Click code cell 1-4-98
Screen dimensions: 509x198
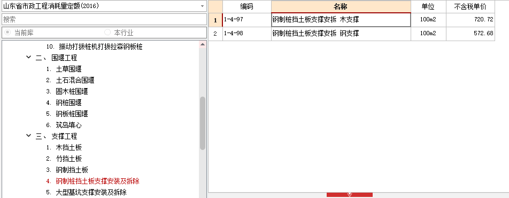[246, 34]
